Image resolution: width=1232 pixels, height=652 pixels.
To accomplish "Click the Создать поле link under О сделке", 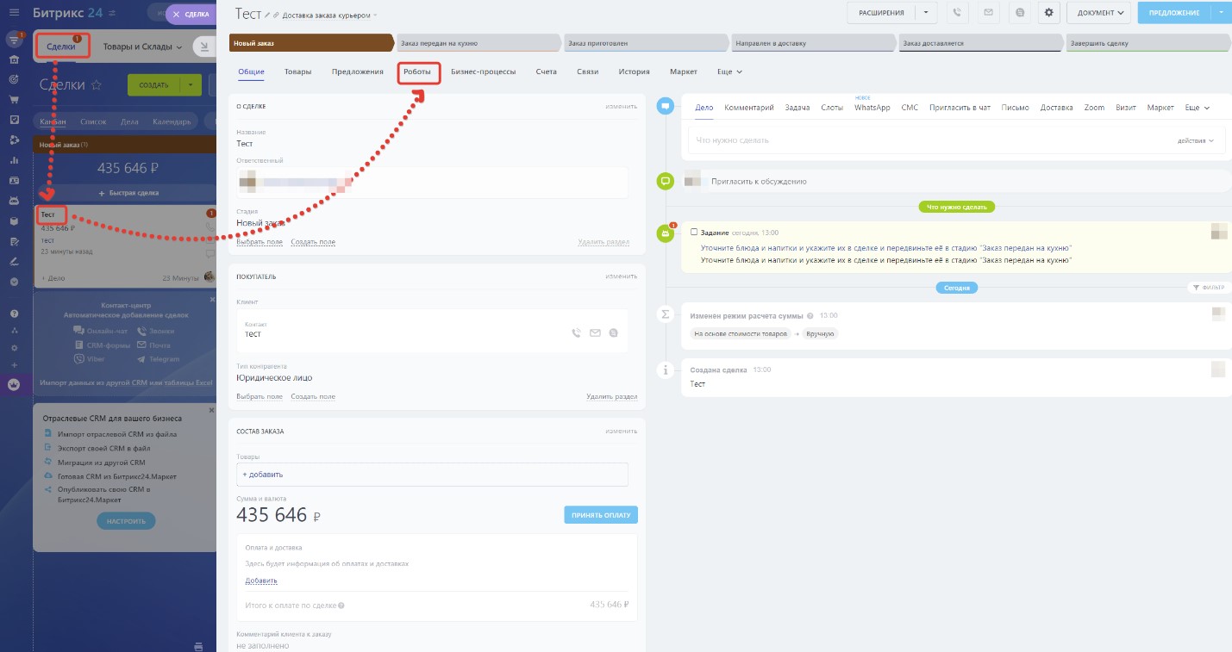I will 313,243.
